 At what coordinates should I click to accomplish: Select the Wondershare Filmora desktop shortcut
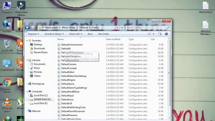[21, 8]
